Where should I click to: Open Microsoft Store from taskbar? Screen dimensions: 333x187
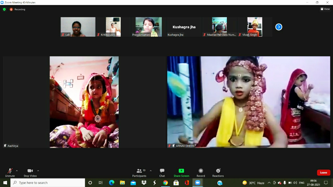pyautogui.click(x=176, y=183)
